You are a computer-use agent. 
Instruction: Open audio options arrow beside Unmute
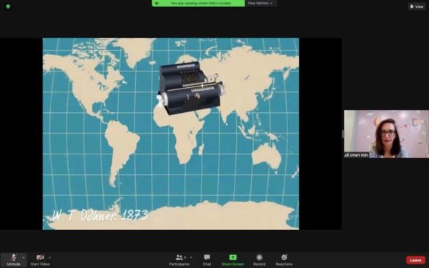coord(24,257)
